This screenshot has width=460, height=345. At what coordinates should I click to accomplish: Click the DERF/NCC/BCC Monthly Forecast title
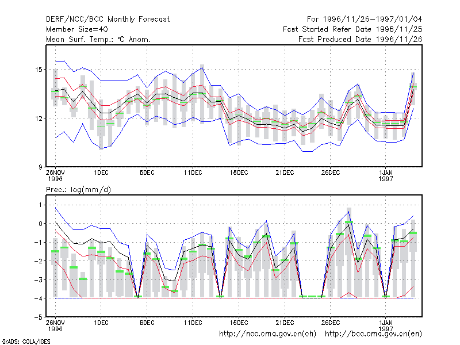click(108, 20)
